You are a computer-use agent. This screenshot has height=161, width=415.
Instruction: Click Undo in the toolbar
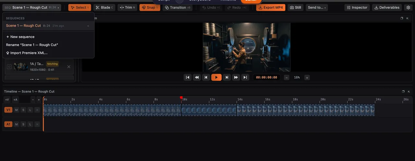210,7
